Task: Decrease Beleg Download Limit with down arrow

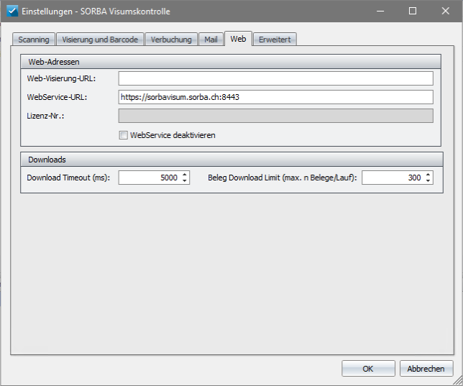Action: coord(428,180)
